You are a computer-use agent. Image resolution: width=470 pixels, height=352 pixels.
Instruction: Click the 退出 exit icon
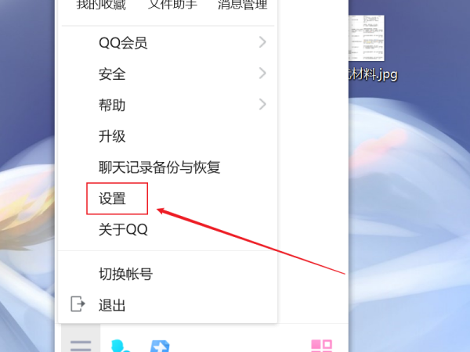tap(78, 304)
